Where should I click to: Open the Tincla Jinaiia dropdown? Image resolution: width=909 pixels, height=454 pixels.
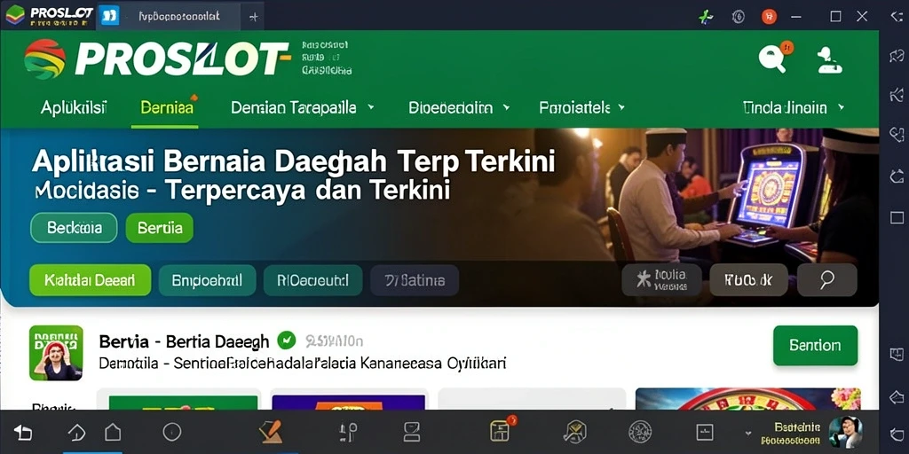pyautogui.click(x=794, y=107)
